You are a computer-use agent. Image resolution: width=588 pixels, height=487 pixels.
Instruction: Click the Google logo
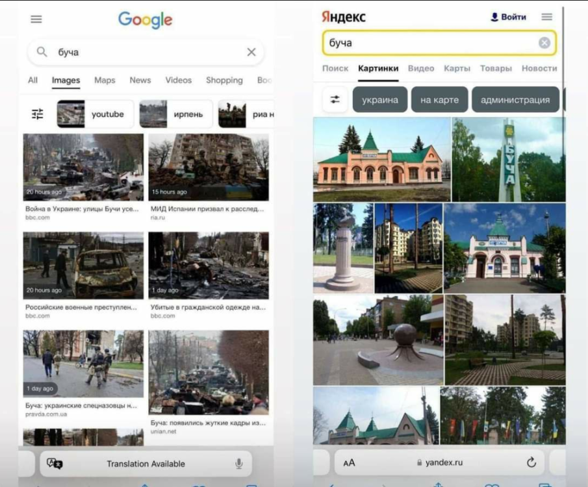145,20
